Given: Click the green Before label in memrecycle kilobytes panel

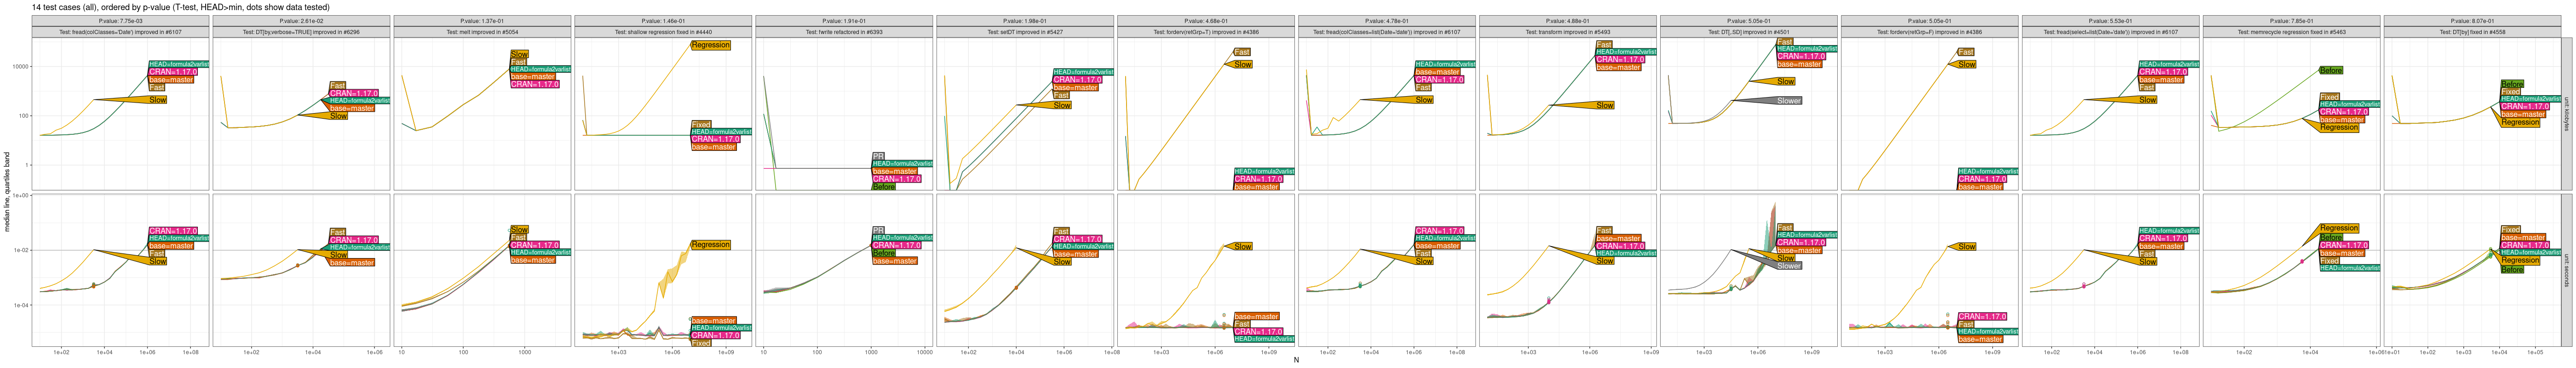Looking at the screenshot, I should [2330, 71].
